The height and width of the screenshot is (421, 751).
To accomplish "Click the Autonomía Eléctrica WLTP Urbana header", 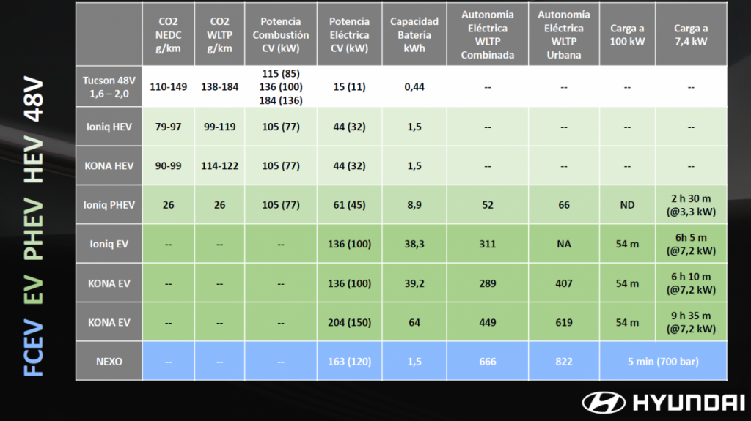I will pyautogui.click(x=563, y=34).
